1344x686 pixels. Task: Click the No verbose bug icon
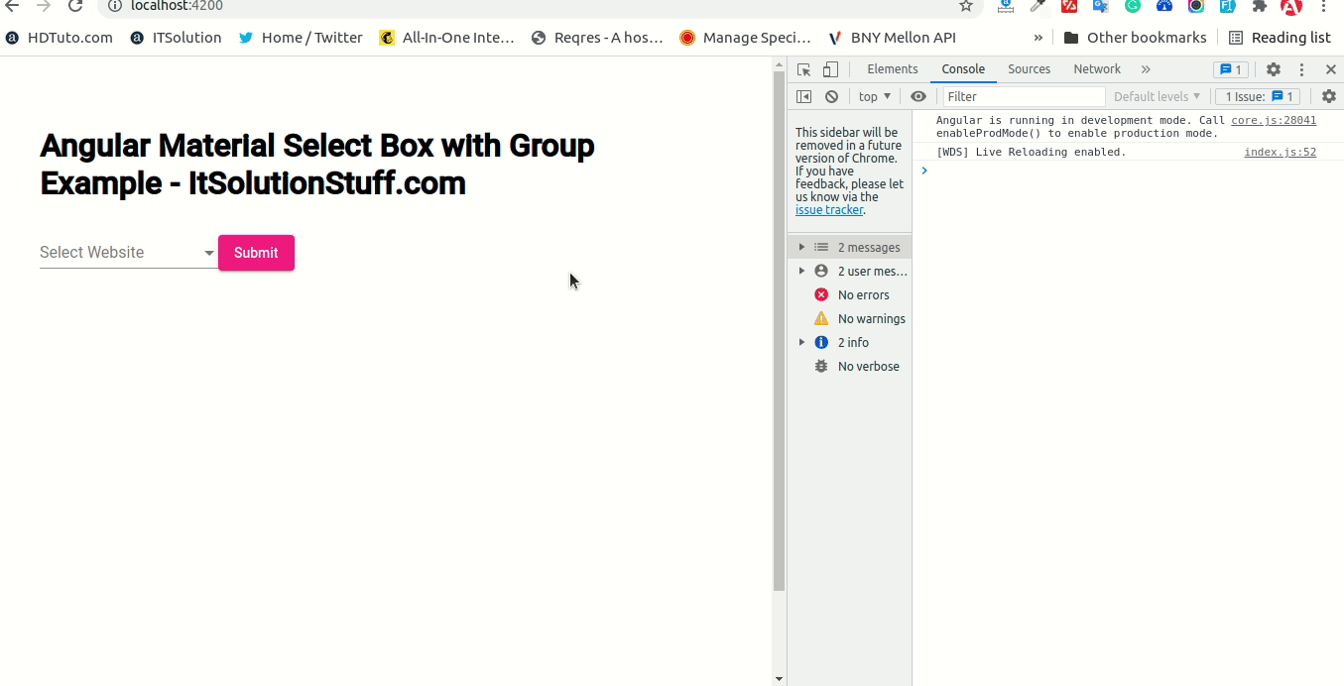click(821, 366)
